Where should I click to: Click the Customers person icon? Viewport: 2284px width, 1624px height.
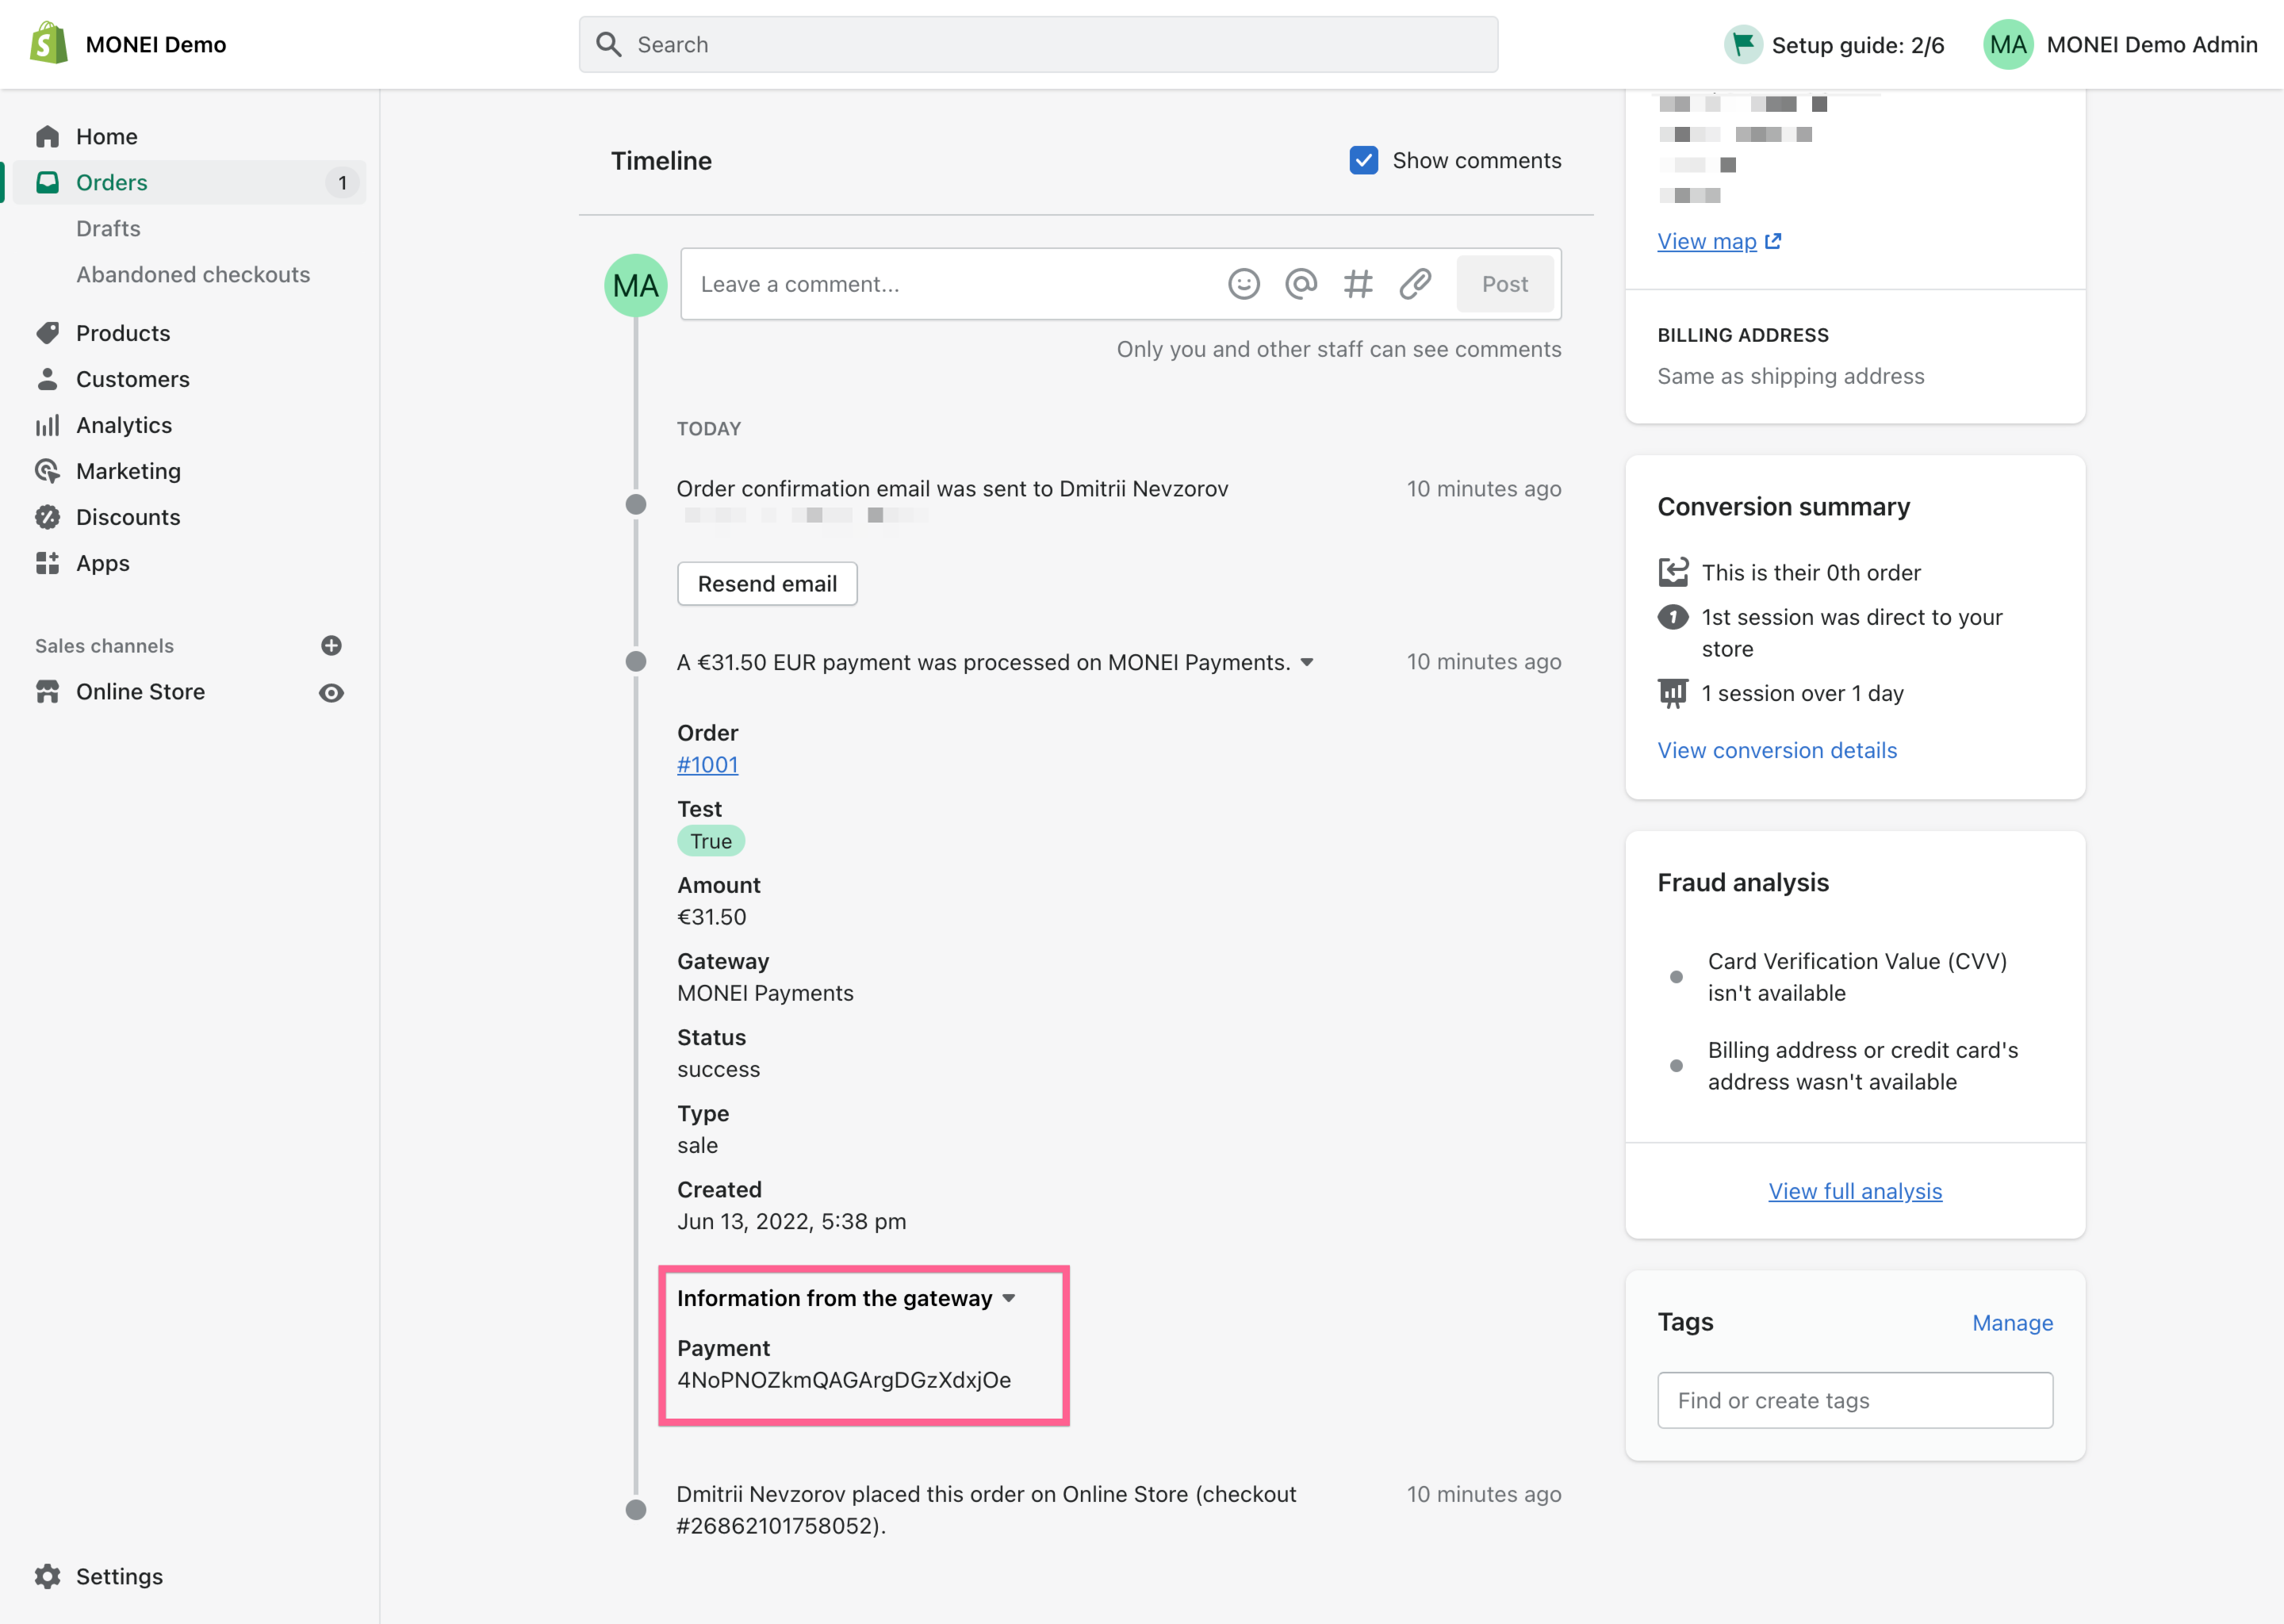[x=47, y=379]
